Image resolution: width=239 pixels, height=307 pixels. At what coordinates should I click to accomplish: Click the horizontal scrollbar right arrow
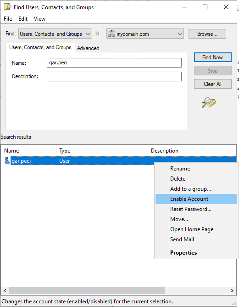coord(232,290)
